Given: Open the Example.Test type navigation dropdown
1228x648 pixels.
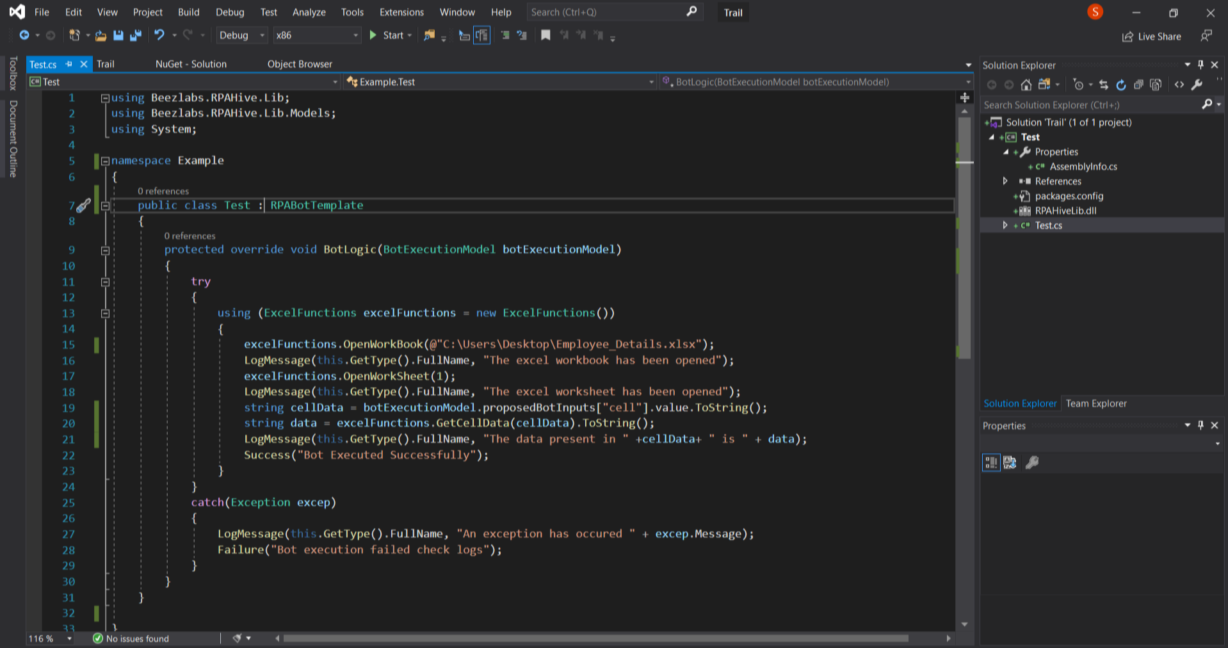Looking at the screenshot, I should (500, 82).
